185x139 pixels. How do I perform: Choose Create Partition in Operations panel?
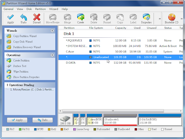(x=21, y=60)
